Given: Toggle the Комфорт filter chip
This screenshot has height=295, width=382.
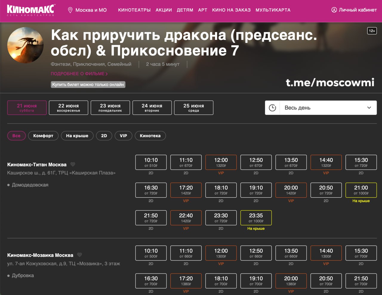Looking at the screenshot, I should (43, 136).
